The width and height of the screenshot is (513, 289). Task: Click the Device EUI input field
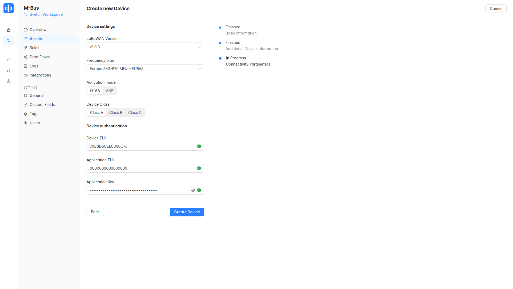coord(142,146)
